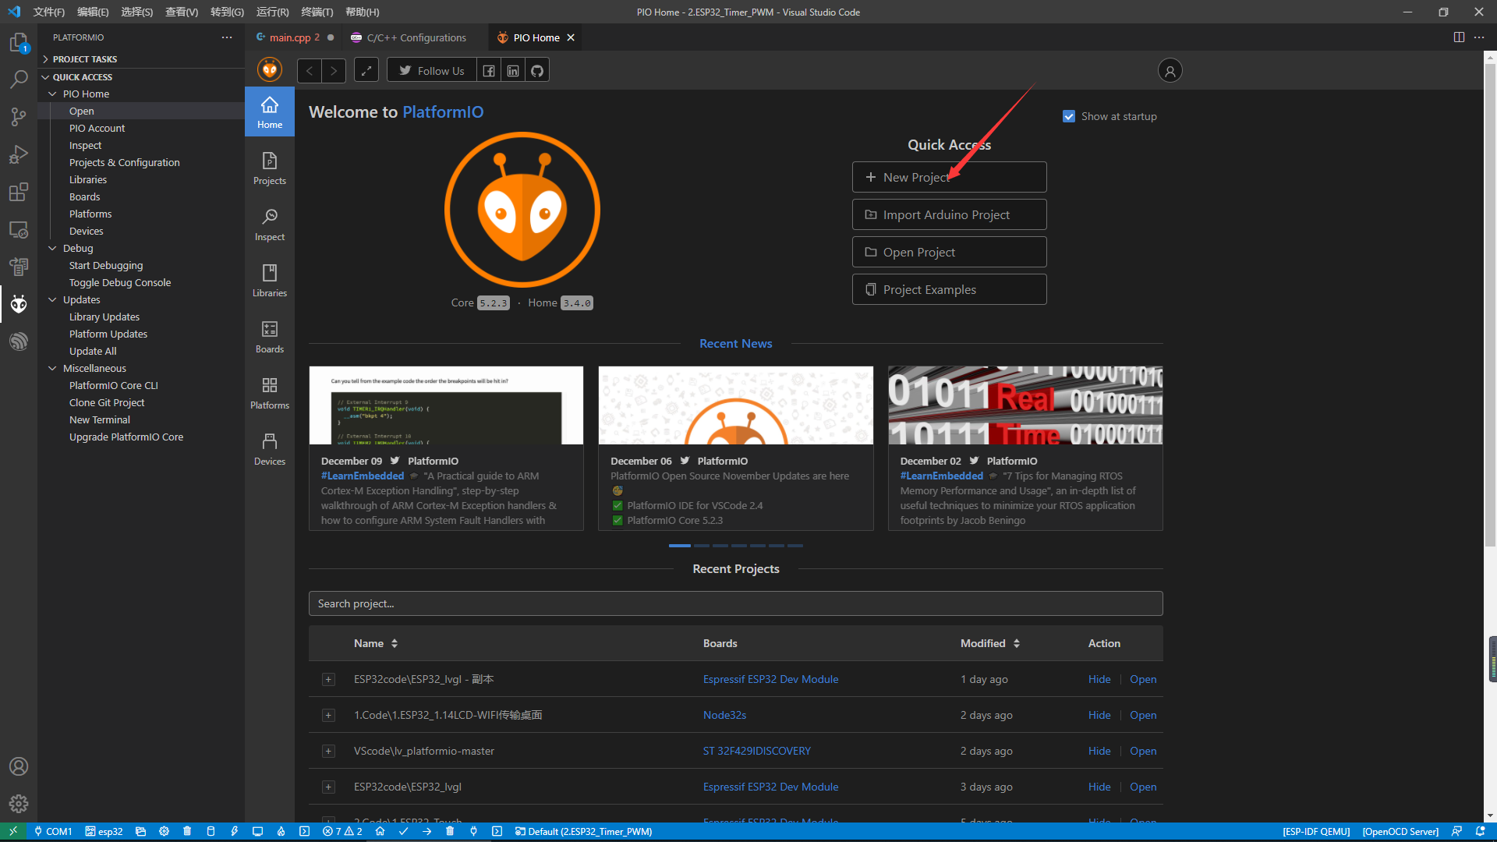Click the PIO account avatar icon
Viewport: 1497px width, 842px height.
(1170, 71)
